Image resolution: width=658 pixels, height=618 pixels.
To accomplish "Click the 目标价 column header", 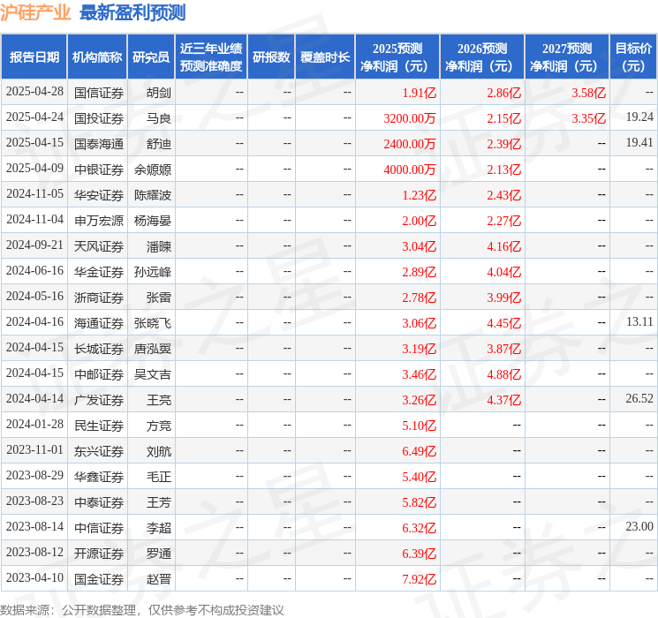I will click(x=633, y=57).
